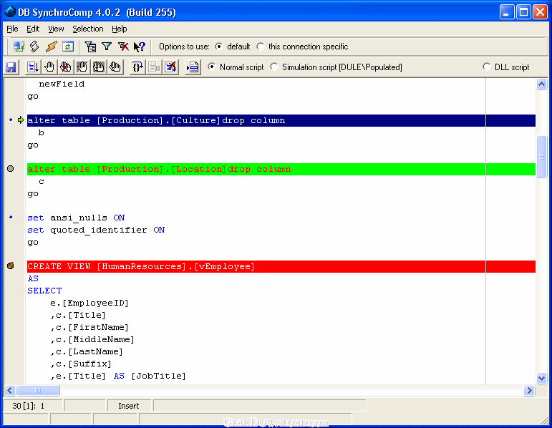Screen dimensions: 552x428
Task: Click the gray circle marker beside Location statement
Action: pos(11,169)
